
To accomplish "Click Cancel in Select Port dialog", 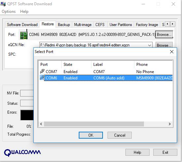I will coord(119,135).
